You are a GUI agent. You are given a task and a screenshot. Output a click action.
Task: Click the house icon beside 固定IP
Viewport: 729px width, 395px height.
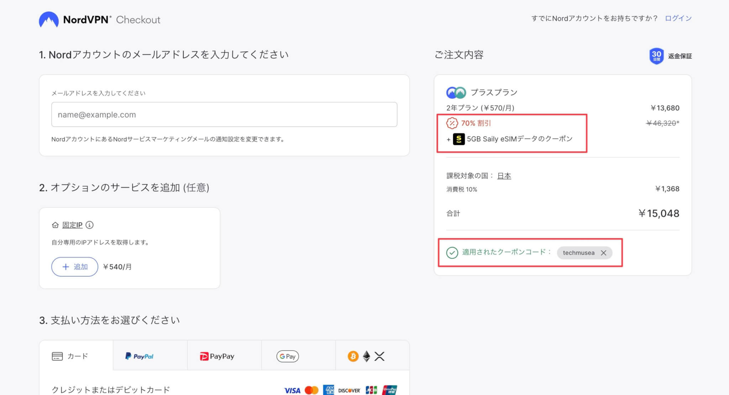click(55, 225)
